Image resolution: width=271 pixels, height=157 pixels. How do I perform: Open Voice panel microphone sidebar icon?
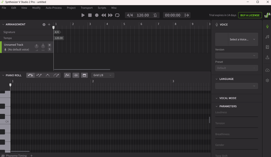[267, 27]
